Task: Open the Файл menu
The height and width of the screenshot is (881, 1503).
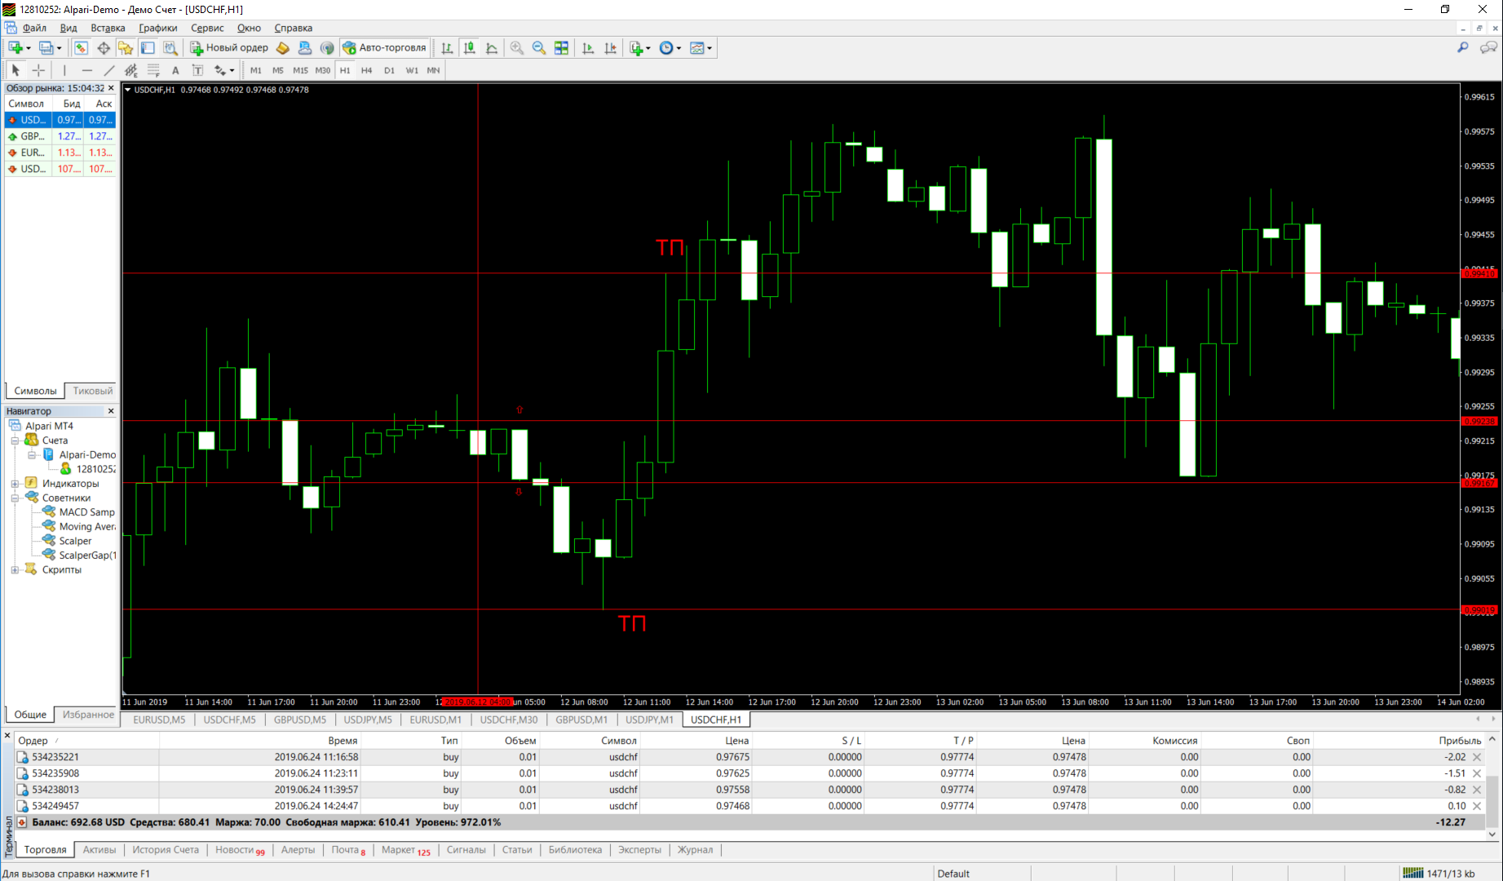Action: (34, 28)
